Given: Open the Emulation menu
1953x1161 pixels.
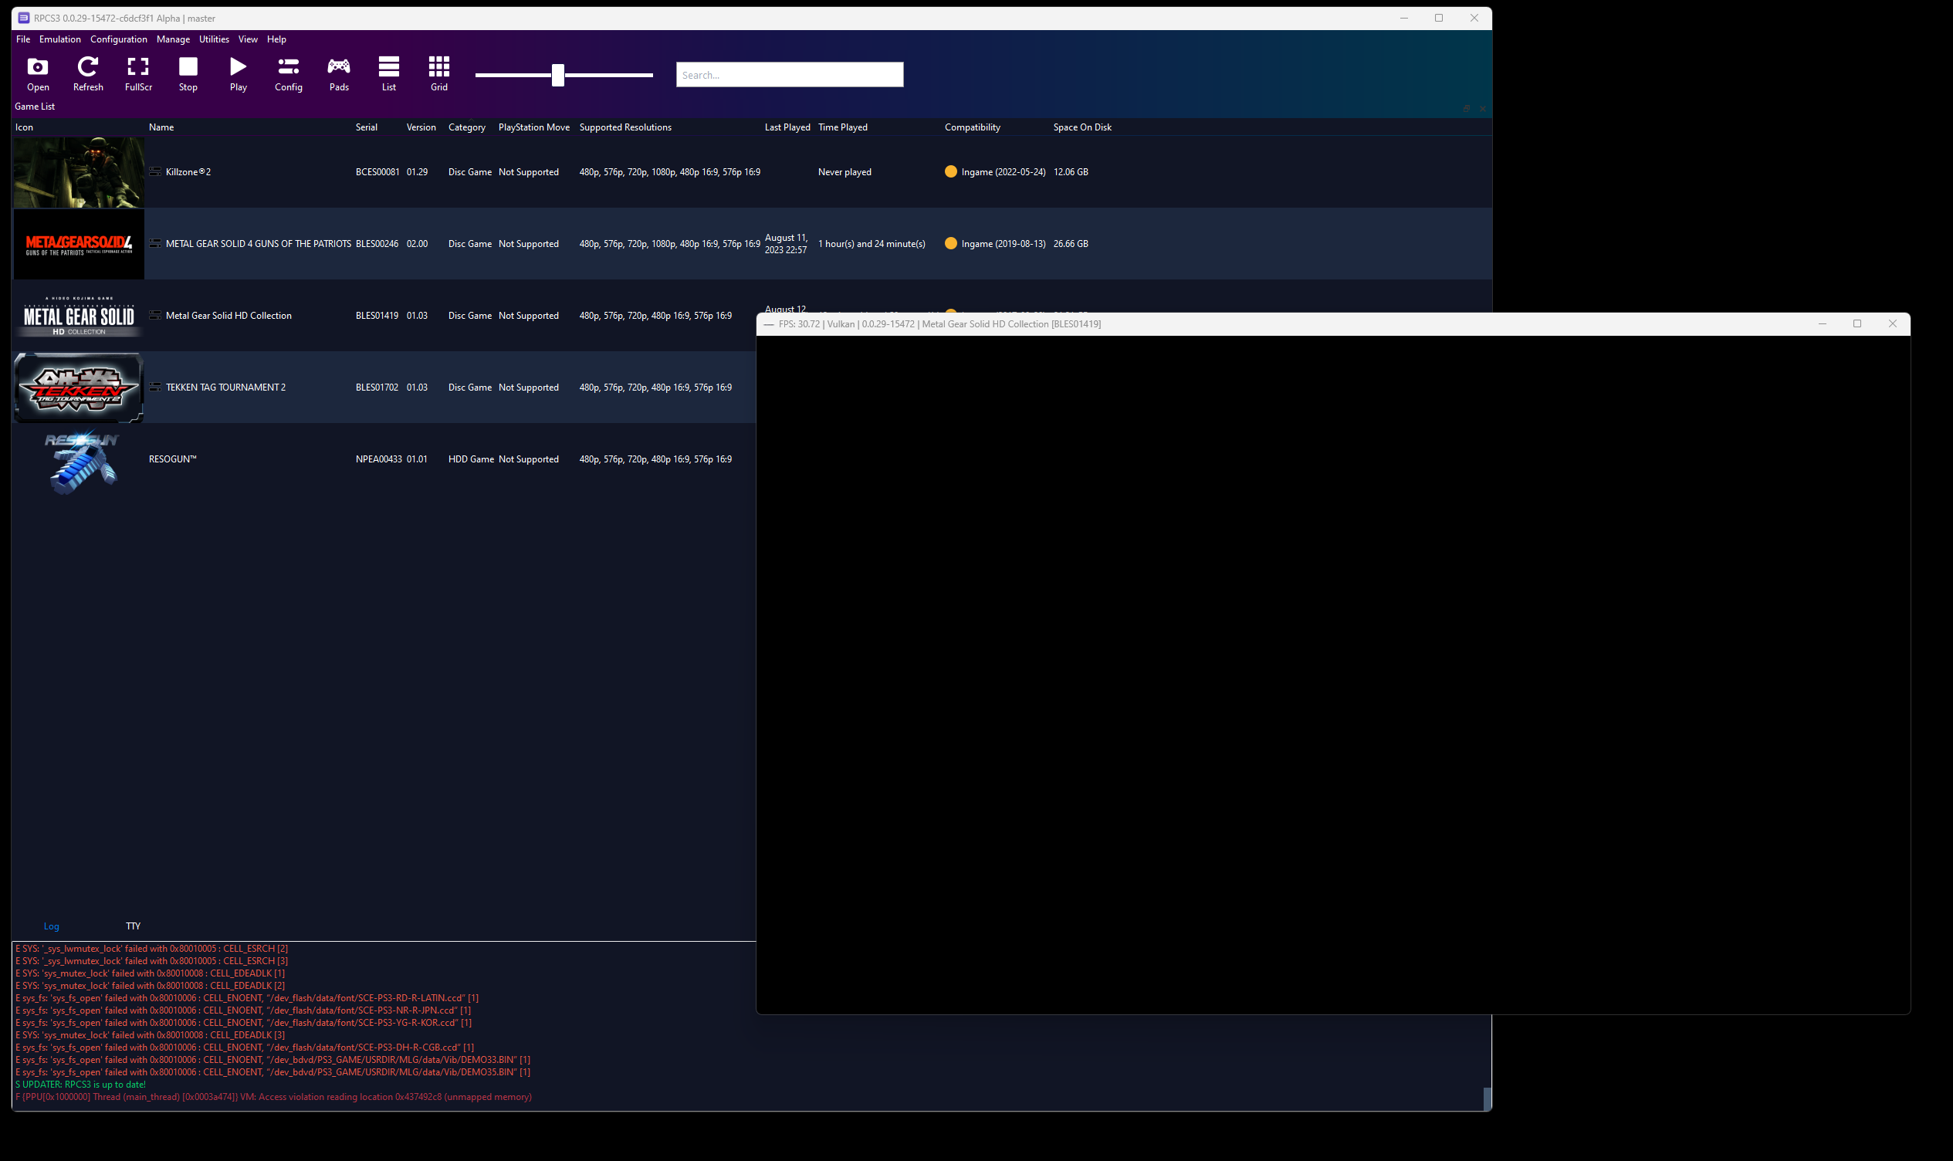Looking at the screenshot, I should [60, 39].
